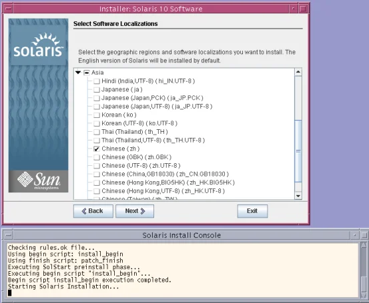Check Japanese (Japan,PCK) localization
This screenshot has width=369, height=303.
point(97,98)
